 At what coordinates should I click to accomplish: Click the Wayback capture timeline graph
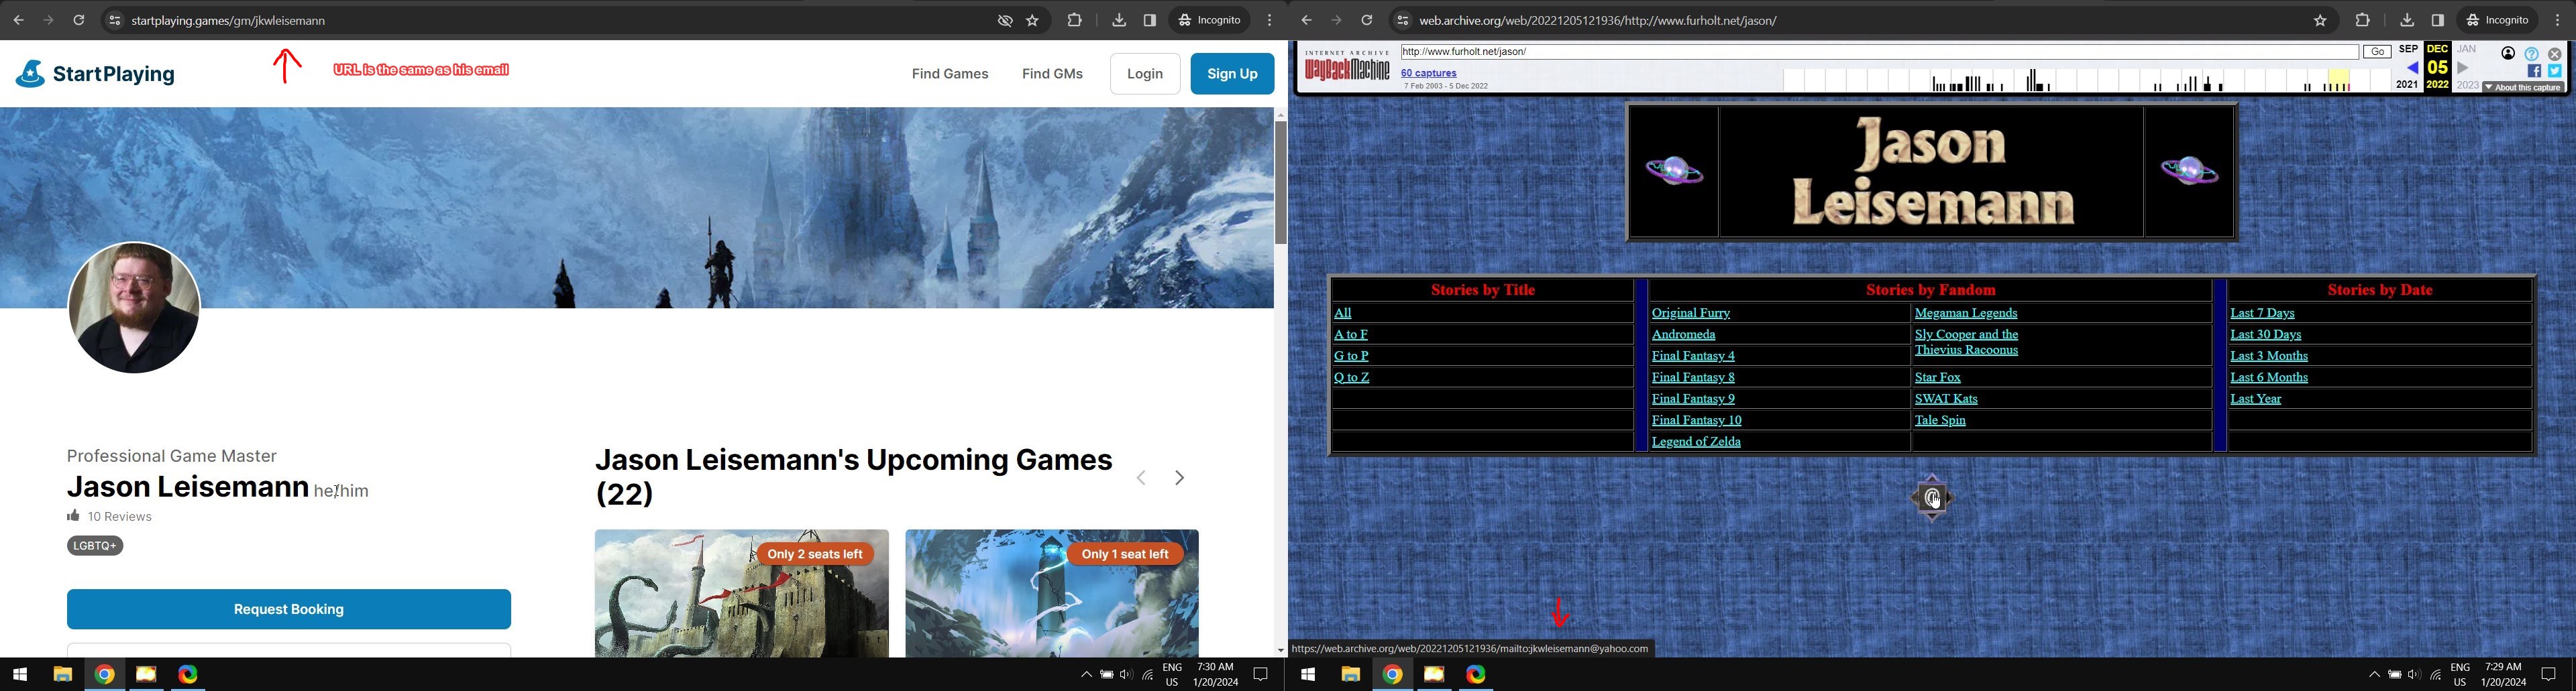(2080, 81)
